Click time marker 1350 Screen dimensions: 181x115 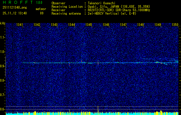(x=175, y=24)
